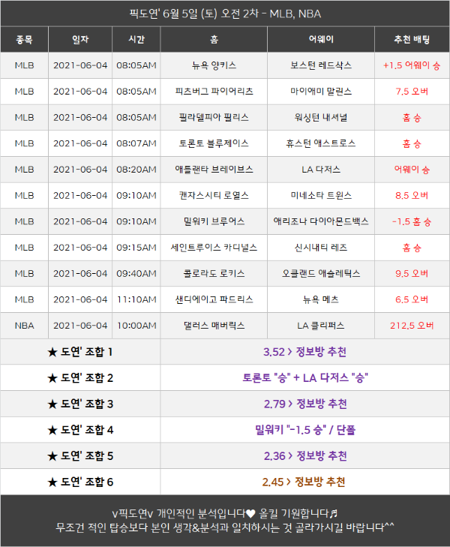Screen dimensions: 450x547
Task: Click '홈 승' in the 세인트루이스 row
Action: [412, 248]
